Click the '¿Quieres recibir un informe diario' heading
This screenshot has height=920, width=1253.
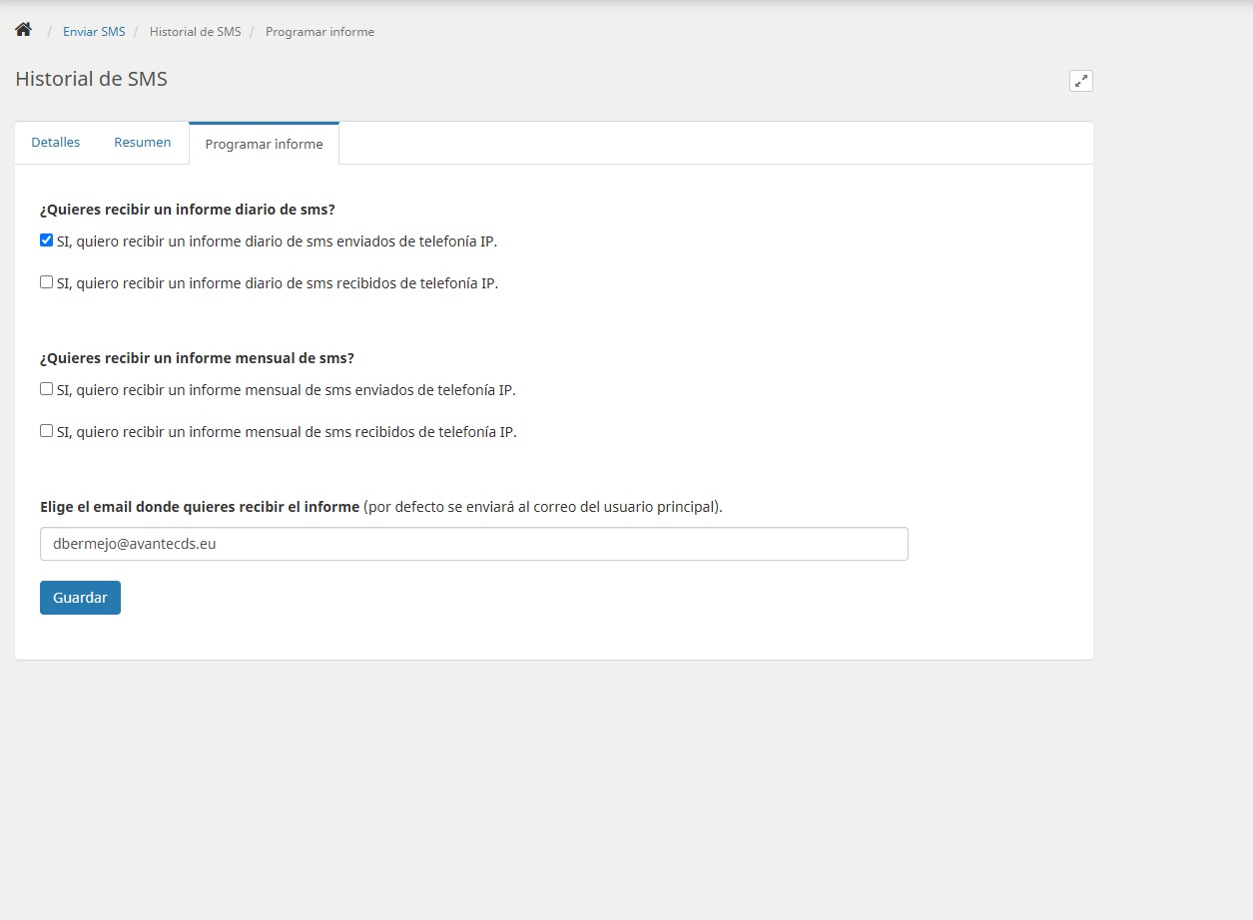click(x=187, y=210)
